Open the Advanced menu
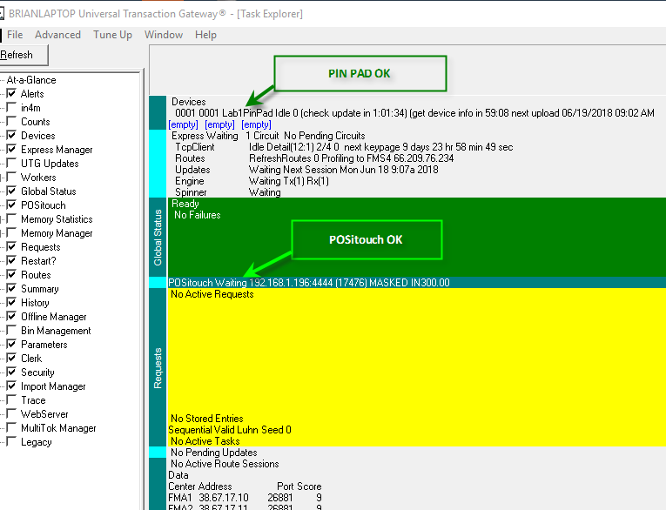This screenshot has height=510, width=666. coord(57,35)
